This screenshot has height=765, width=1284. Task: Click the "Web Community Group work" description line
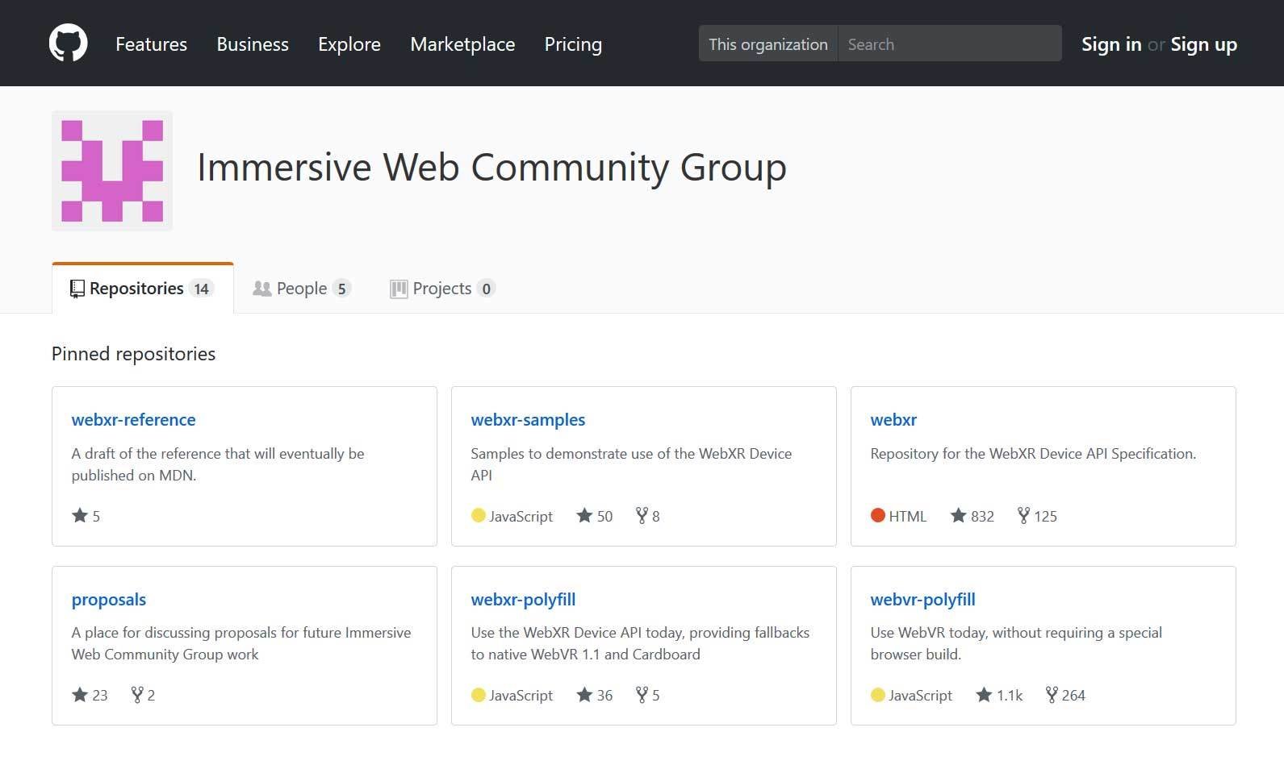(165, 654)
